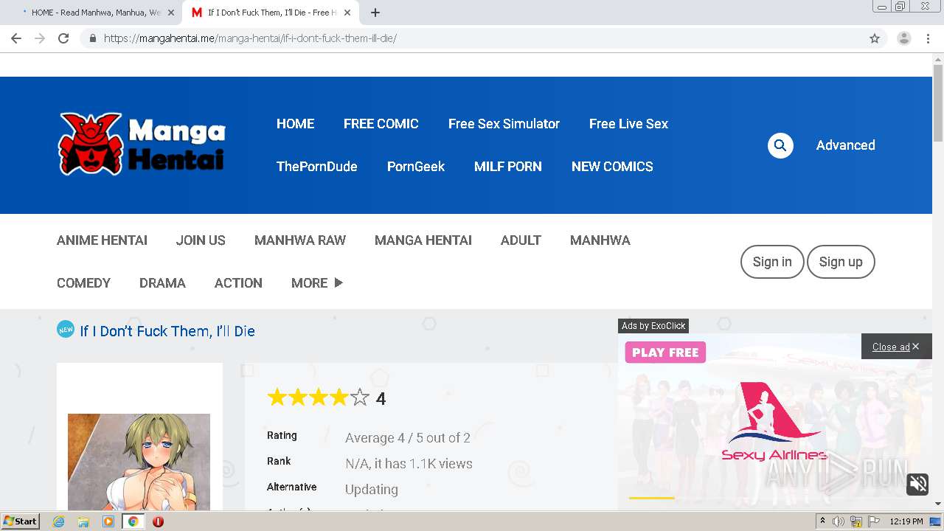Click the address bar URL field
The height and width of the screenshot is (531, 944).
point(472,38)
